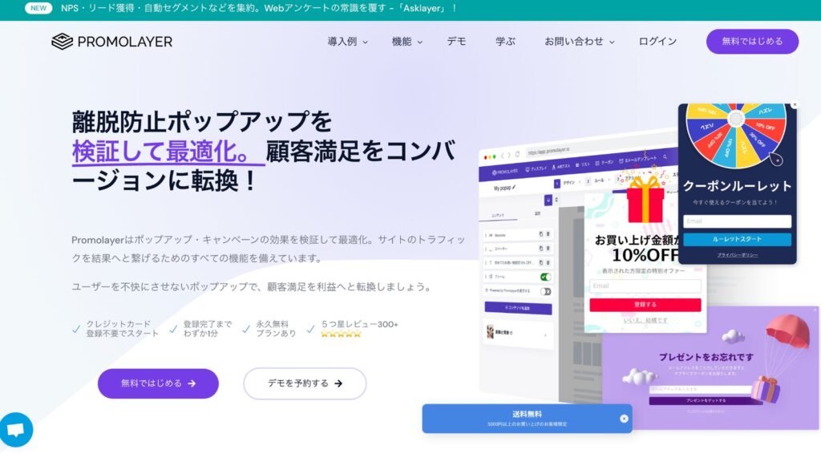Image resolution: width=821 pixels, height=454 pixels.
Task: Open the 学ぶ menu item
Action: click(505, 42)
